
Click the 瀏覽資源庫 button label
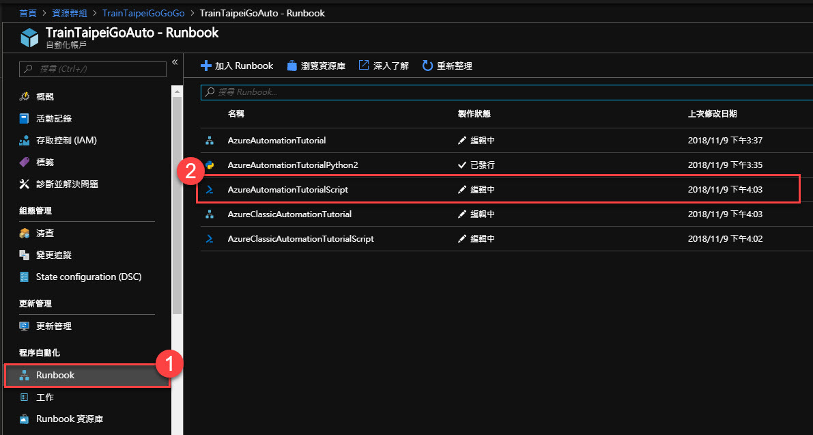point(323,66)
